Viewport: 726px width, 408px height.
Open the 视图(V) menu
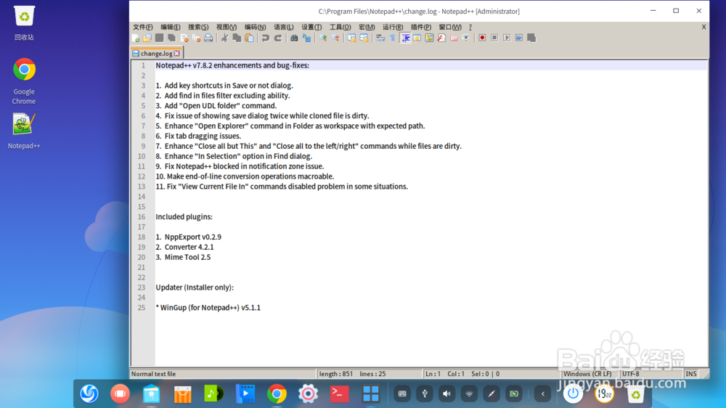pos(227,27)
